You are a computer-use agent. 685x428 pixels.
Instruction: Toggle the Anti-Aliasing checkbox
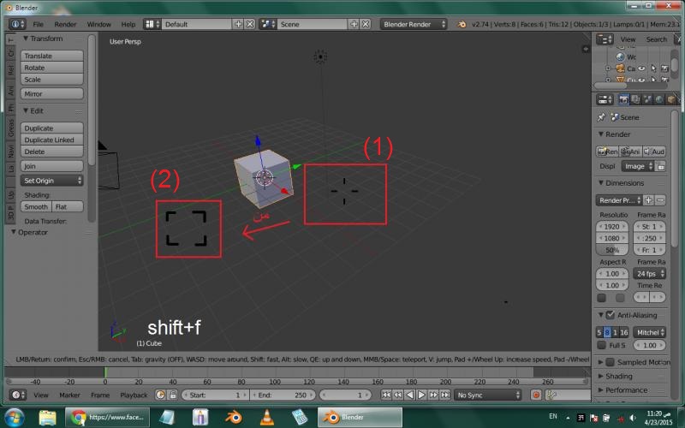(x=611, y=315)
